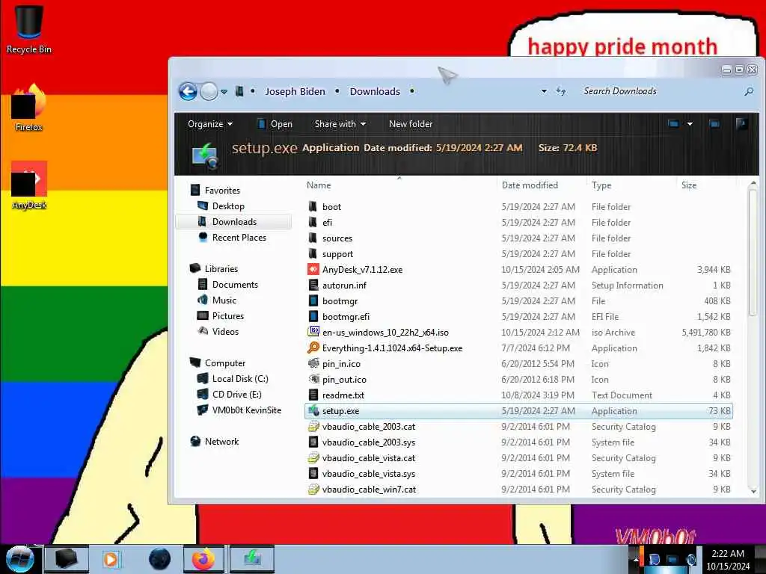
Task: Open the AnyDesk desktop shortcut
Action: pos(29,185)
